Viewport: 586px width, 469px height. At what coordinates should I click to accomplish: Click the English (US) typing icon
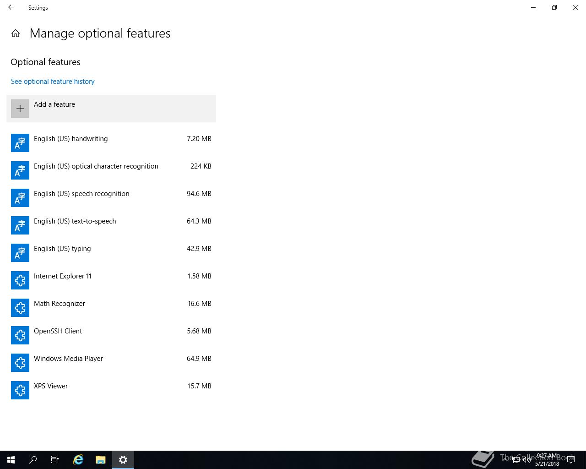(20, 253)
